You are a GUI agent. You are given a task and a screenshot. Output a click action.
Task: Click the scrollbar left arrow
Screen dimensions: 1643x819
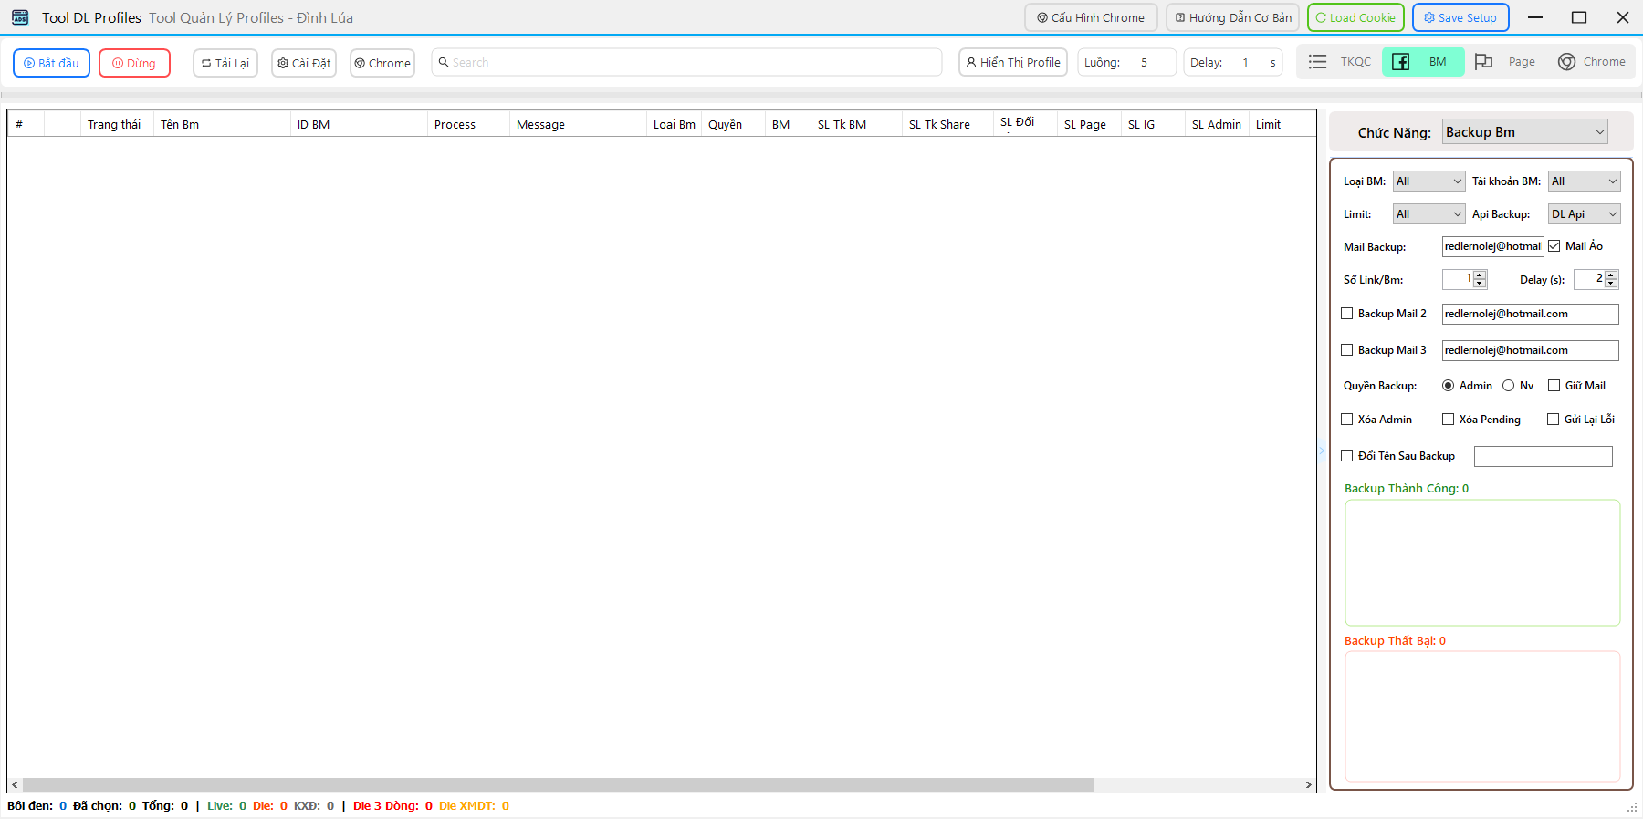(x=15, y=784)
